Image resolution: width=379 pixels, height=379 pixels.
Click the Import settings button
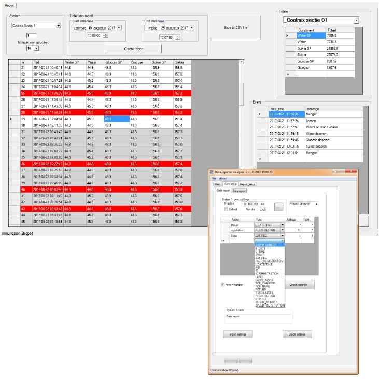[x=237, y=334]
